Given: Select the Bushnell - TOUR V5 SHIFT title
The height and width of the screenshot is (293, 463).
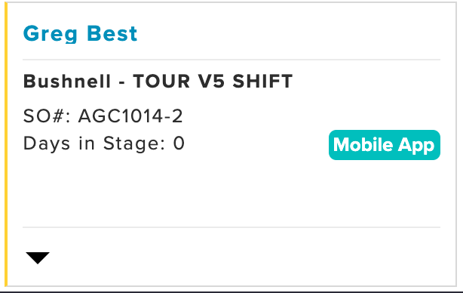Looking at the screenshot, I should [158, 81].
